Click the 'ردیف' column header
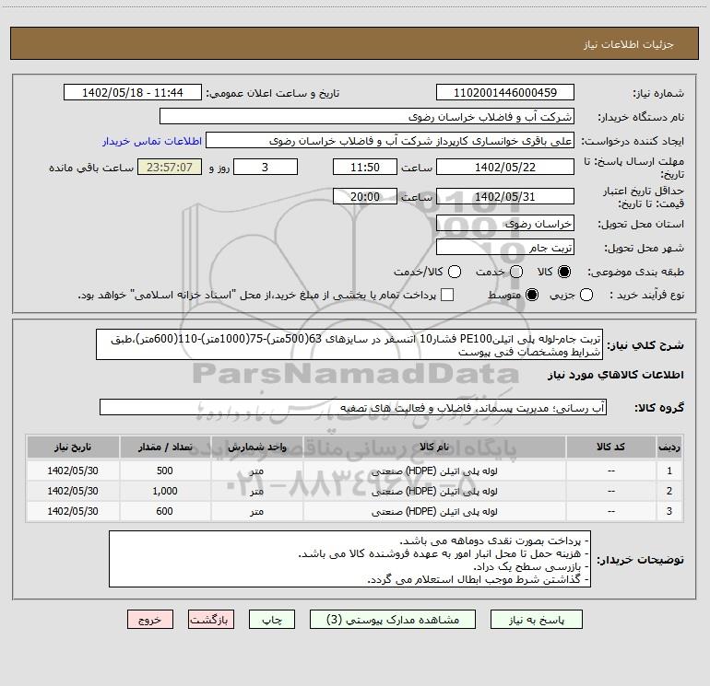Image resolution: width=710 pixels, height=686 pixels. click(669, 447)
